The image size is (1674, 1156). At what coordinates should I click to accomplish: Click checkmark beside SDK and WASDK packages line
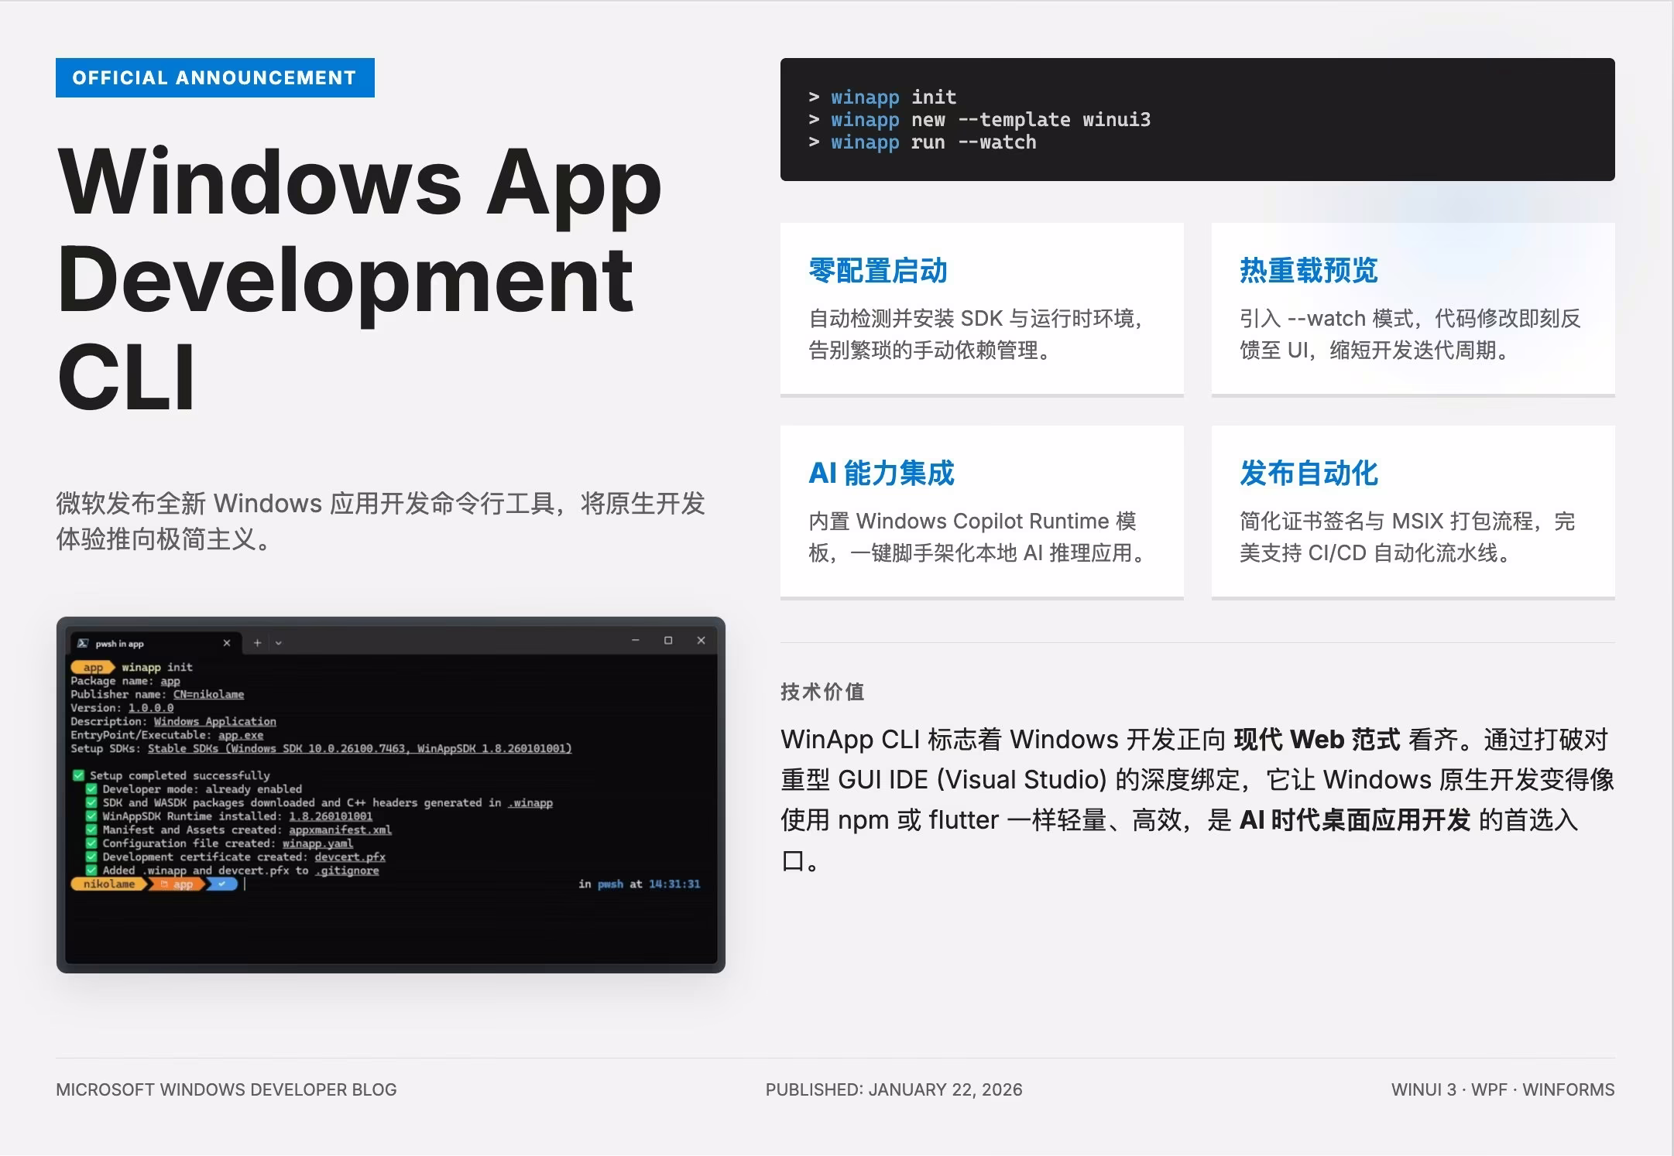91,802
